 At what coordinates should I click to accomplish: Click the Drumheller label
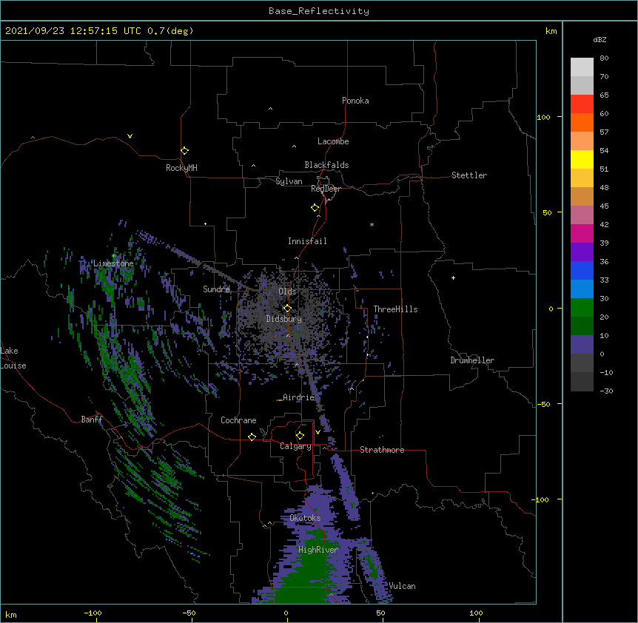(x=472, y=360)
